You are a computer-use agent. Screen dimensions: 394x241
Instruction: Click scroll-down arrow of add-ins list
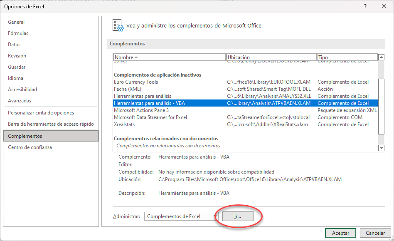[x=381, y=148]
